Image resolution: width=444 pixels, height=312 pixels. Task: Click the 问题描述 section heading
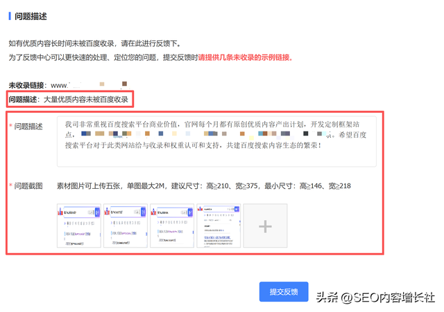point(31,17)
